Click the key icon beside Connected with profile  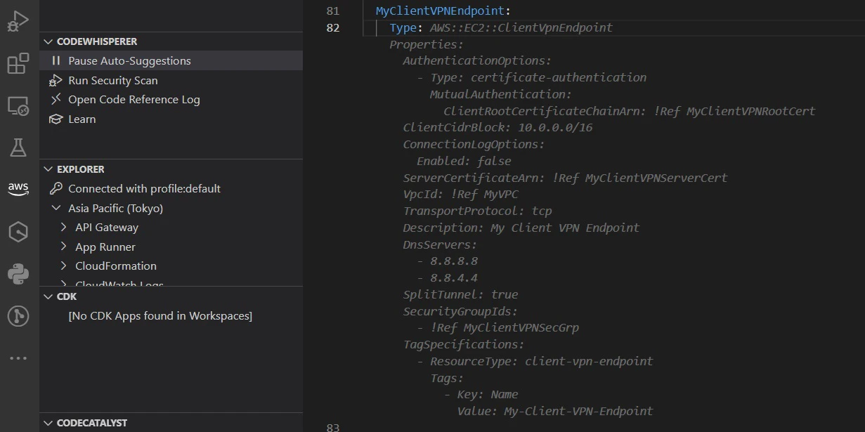[x=56, y=189]
